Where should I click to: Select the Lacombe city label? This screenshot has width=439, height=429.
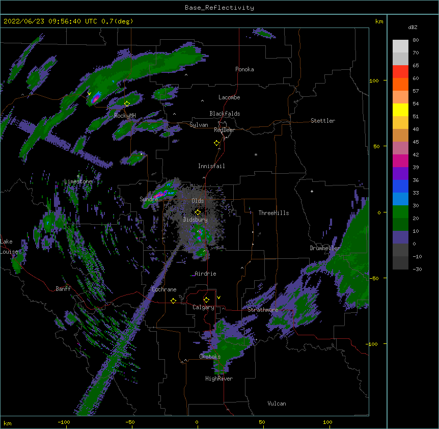pyautogui.click(x=229, y=97)
